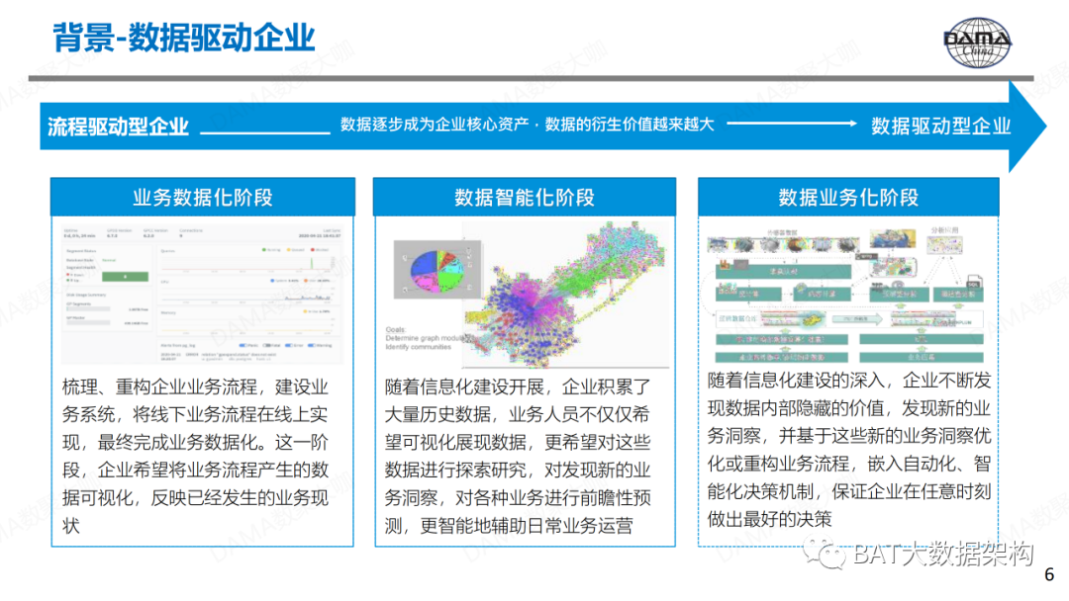Click the BAT大数据架构 account text

pos(943,554)
